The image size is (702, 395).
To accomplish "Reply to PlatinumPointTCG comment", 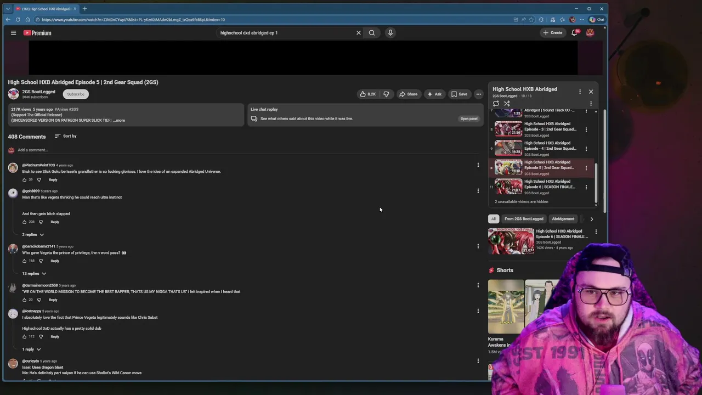I will pos(53,180).
